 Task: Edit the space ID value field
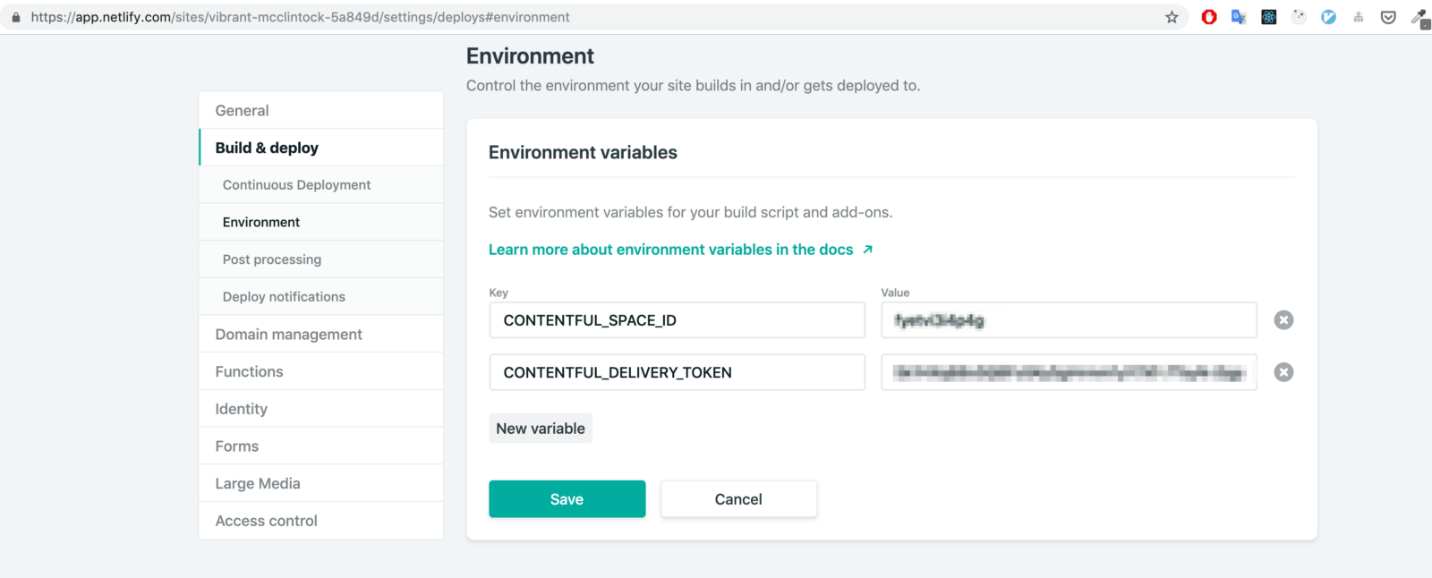tap(1069, 320)
